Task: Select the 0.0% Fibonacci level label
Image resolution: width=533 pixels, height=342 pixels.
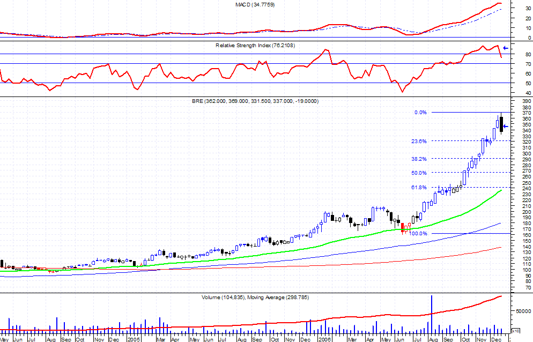Action: click(x=420, y=113)
